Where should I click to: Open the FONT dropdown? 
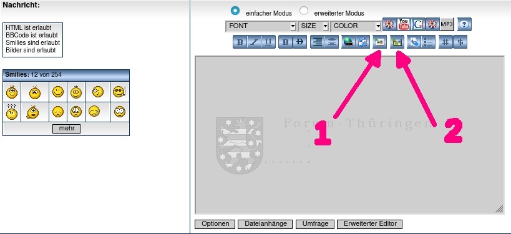coord(261,26)
